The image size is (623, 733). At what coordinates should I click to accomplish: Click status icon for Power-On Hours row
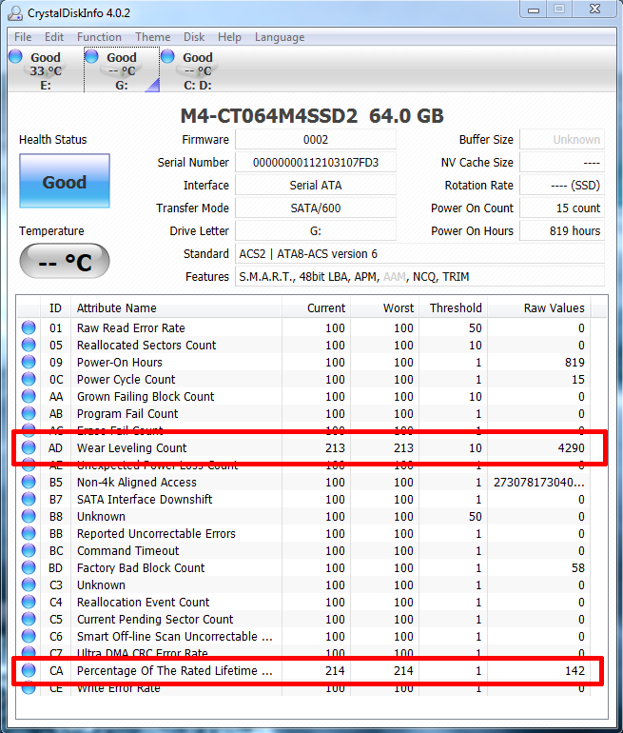click(29, 363)
